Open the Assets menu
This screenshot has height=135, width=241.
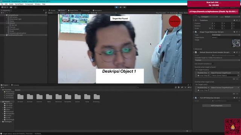(11, 4)
